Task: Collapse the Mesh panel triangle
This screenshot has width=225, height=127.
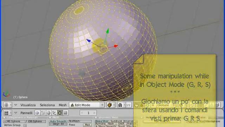Action: pyautogui.click(x=50, y=117)
